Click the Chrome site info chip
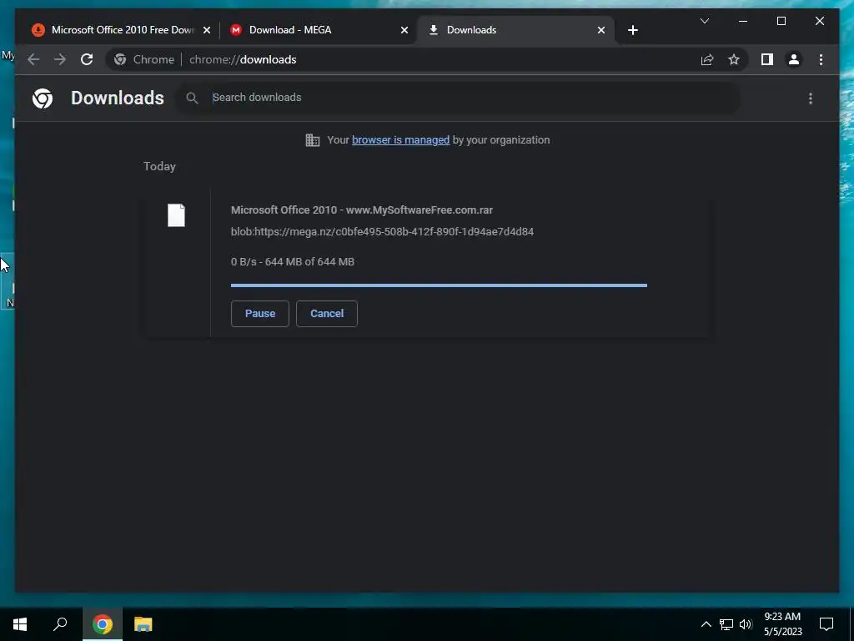The width and height of the screenshot is (854, 641). click(x=144, y=59)
